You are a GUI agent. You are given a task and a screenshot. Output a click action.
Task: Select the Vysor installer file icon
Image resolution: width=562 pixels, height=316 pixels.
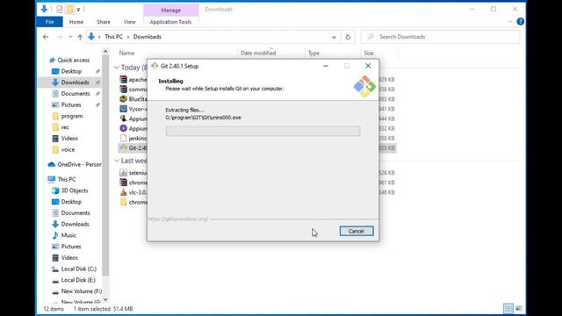(123, 109)
